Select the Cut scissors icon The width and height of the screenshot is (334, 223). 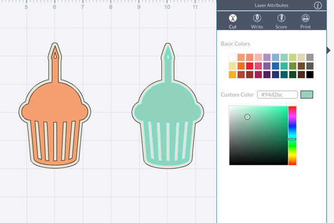click(233, 18)
